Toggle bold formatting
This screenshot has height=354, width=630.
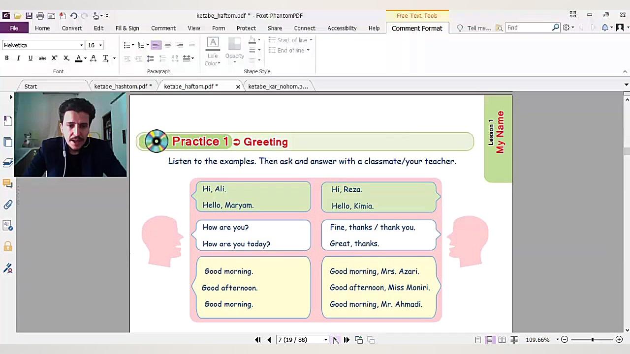click(x=7, y=58)
